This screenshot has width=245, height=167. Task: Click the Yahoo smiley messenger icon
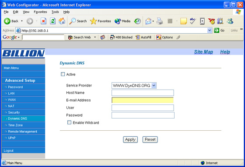click(x=211, y=21)
